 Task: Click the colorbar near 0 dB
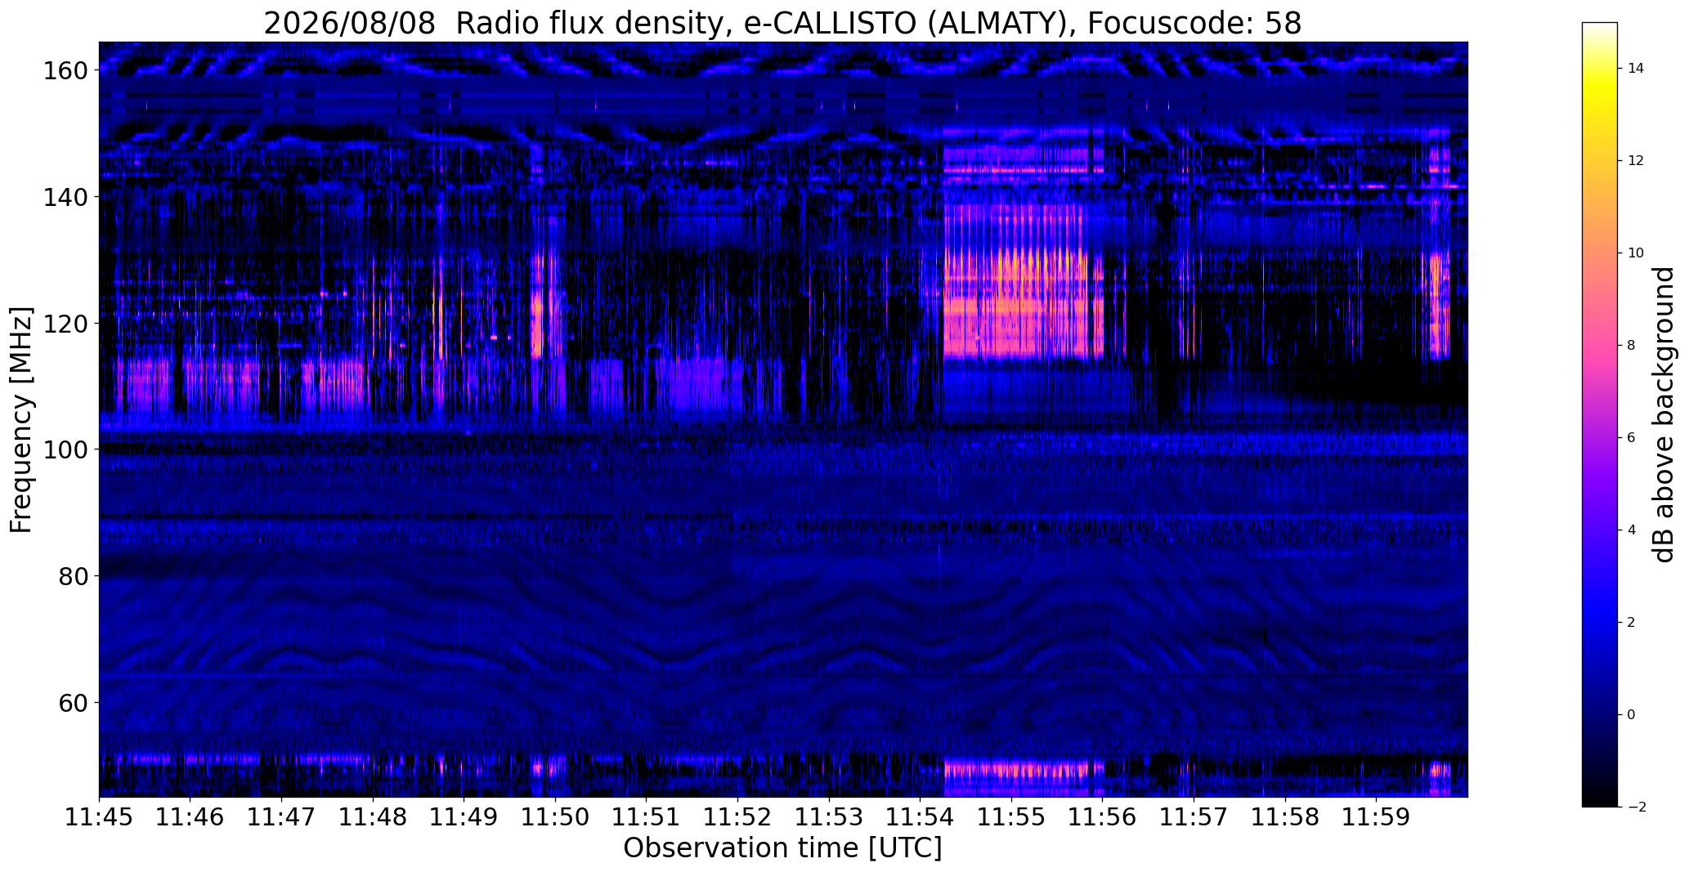[x=1599, y=715]
